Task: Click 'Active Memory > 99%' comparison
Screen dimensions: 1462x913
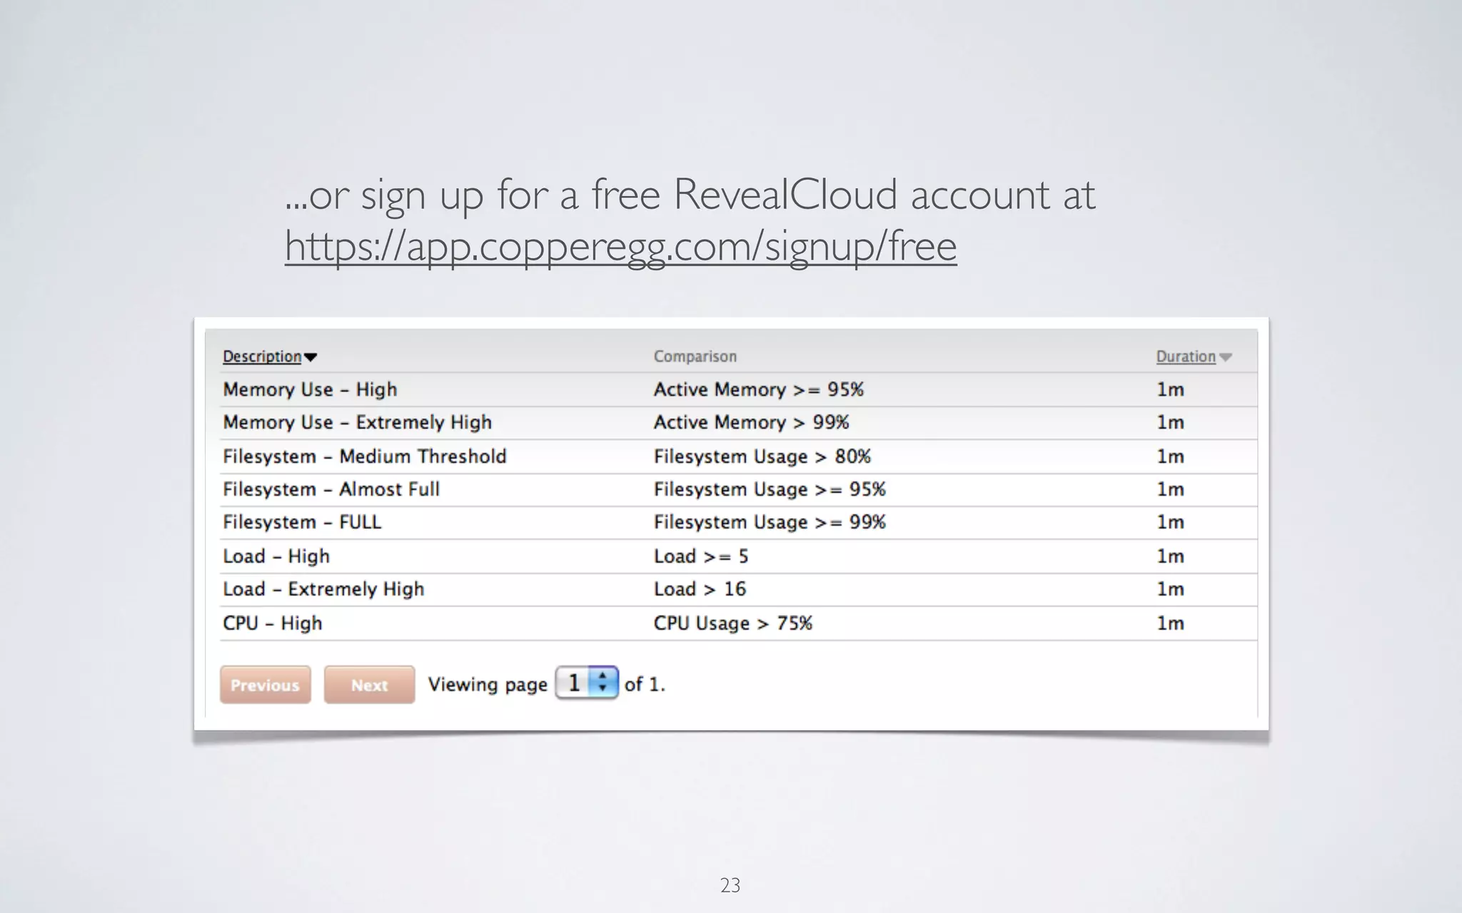Action: [751, 422]
